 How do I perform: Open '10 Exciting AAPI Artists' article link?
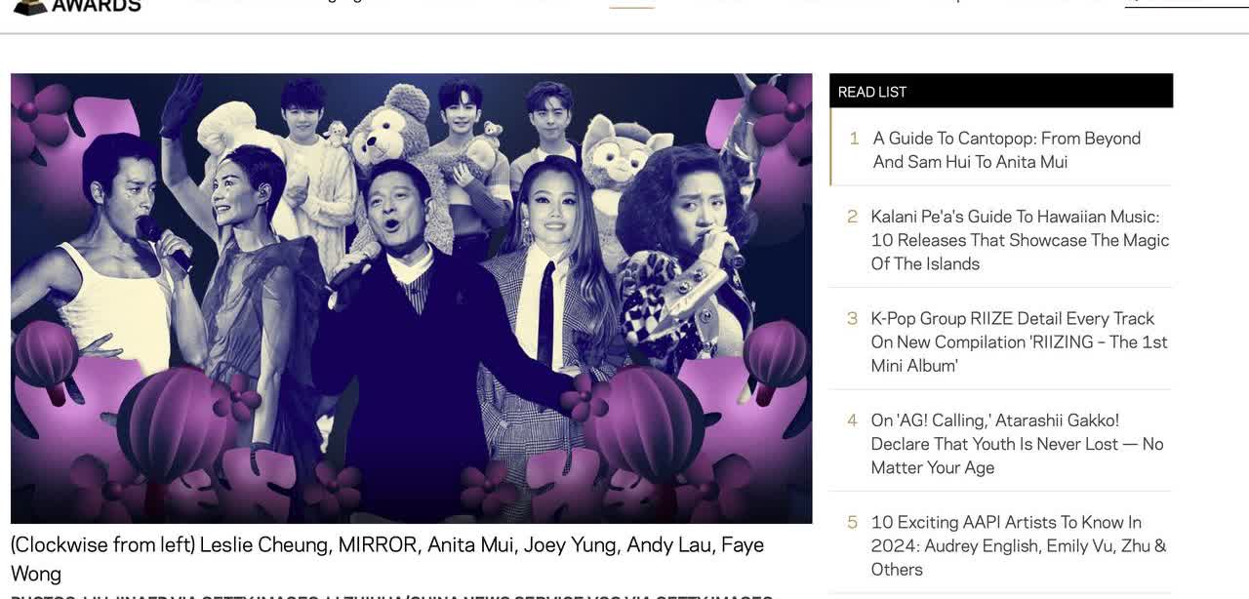click(x=1018, y=545)
